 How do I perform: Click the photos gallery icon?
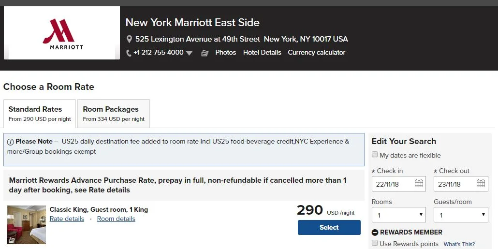click(205, 53)
